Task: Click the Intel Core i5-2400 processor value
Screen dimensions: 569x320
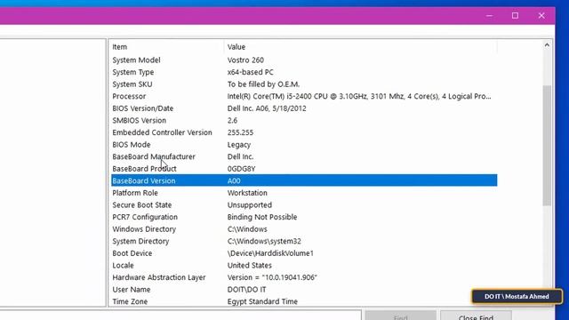Action: 359,96
